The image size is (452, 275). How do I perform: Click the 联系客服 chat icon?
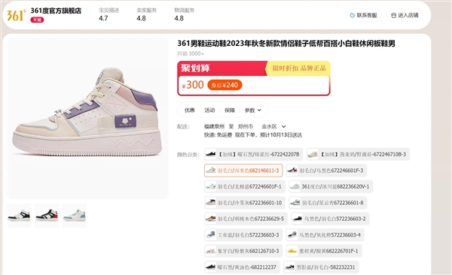pyautogui.click(x=352, y=15)
